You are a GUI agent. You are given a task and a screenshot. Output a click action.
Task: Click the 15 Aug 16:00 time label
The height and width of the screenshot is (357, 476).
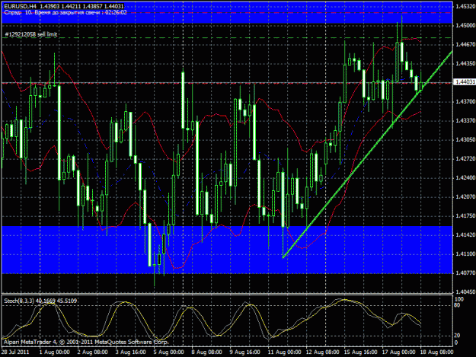coord(360,352)
